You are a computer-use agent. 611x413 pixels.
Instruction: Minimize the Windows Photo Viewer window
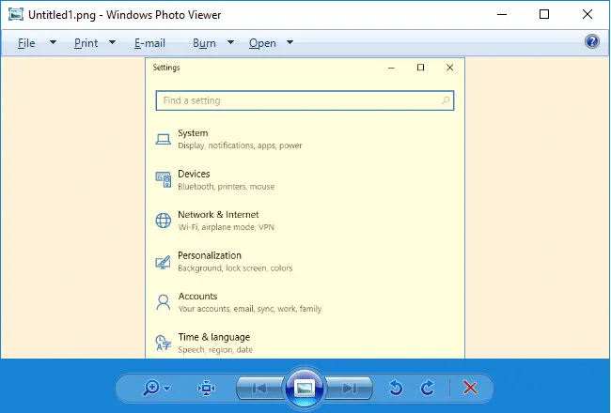pyautogui.click(x=502, y=15)
